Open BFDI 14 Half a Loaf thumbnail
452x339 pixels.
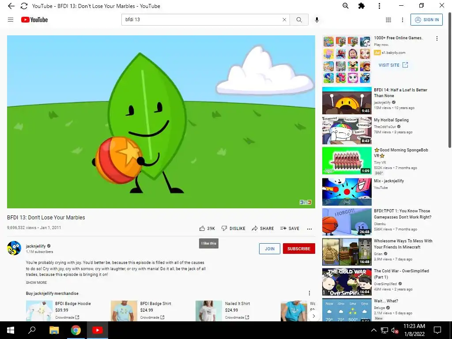pos(347,101)
